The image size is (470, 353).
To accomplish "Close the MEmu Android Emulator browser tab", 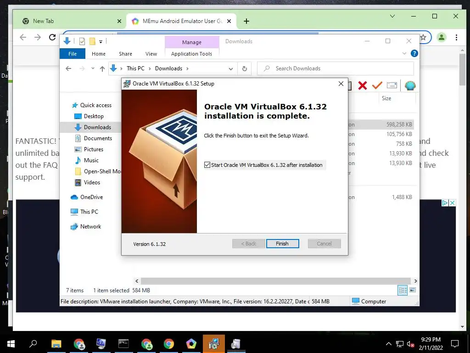I will 229,21.
